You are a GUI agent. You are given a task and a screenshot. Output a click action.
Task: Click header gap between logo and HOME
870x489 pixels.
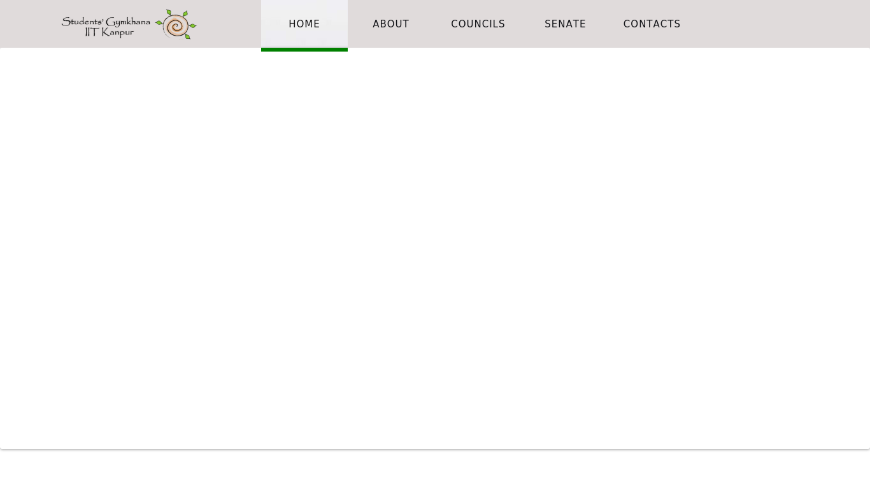coord(229,24)
